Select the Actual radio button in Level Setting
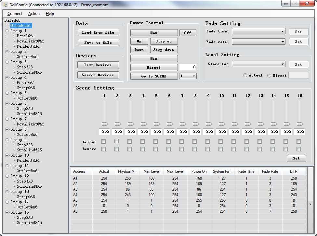Screen dimensions: 317x236 tap(245, 76)
